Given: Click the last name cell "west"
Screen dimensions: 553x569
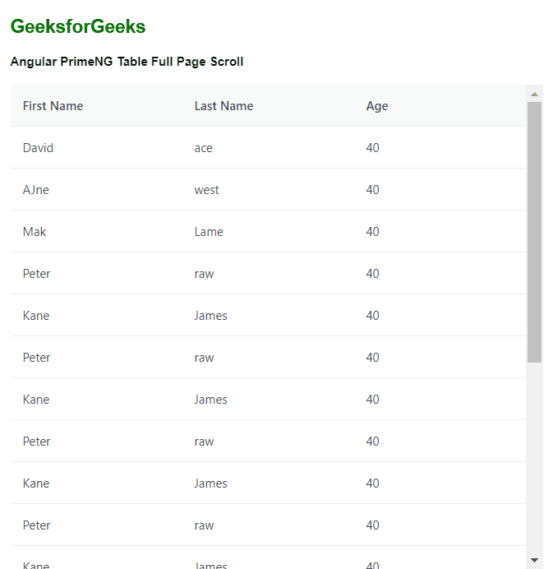Looking at the screenshot, I should click(x=207, y=190).
